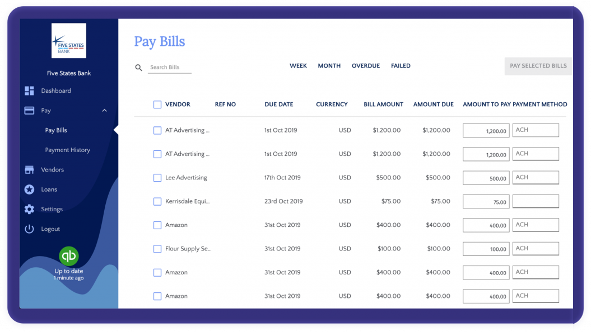
Task: Click the Five States Bank logo
Action: [x=69, y=41]
